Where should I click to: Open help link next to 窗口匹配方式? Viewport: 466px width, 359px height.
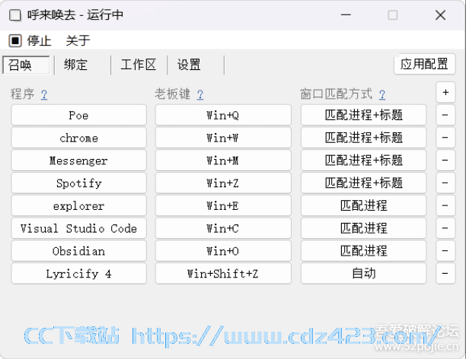coord(382,95)
